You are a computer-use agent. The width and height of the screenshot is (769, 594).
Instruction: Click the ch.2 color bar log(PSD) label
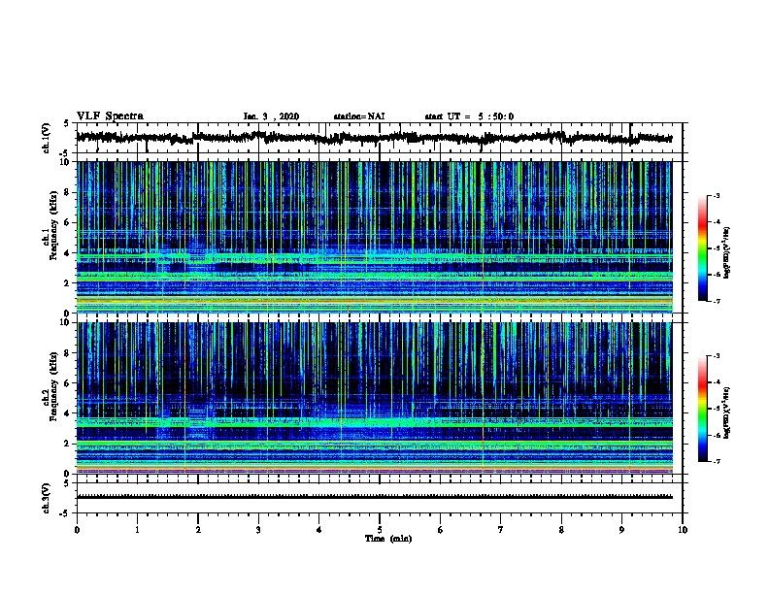[x=726, y=412]
